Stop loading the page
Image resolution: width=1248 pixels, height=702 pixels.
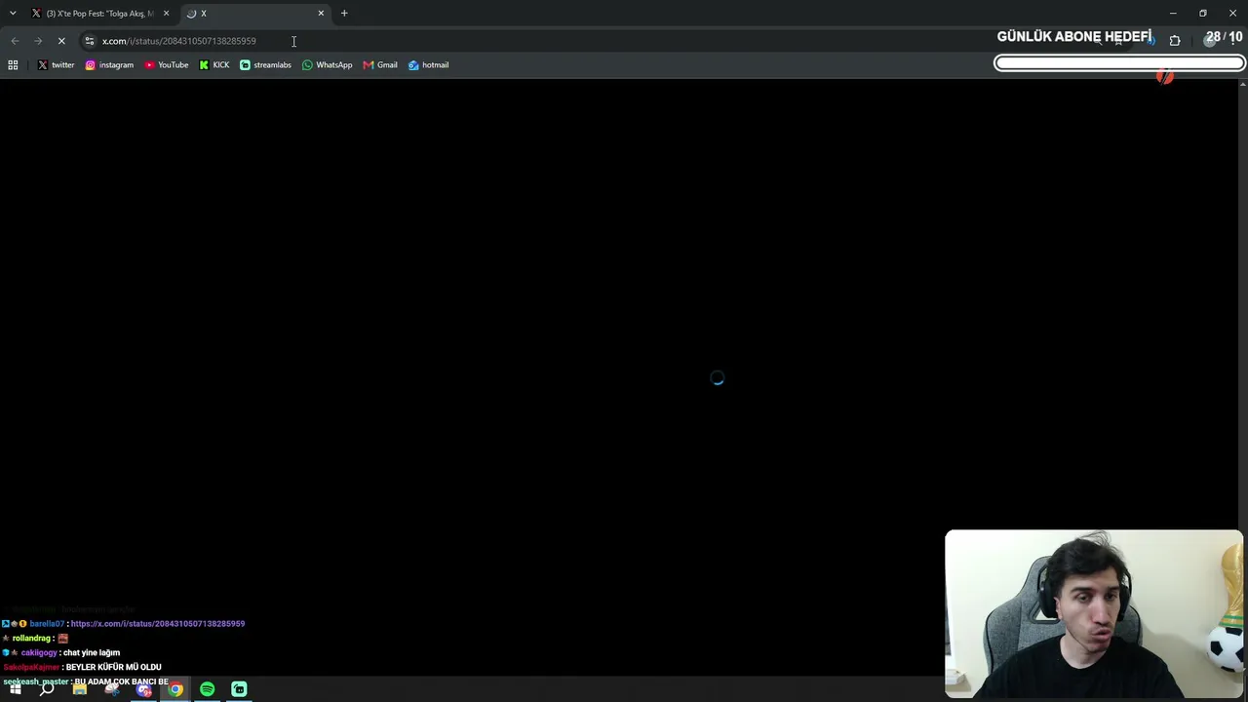(61, 41)
